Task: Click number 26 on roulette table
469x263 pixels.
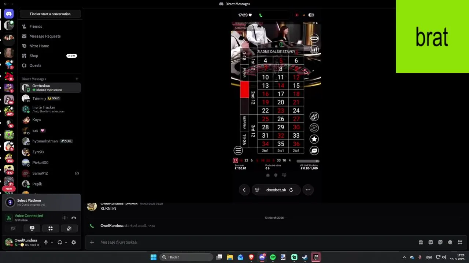Action: click(281, 119)
